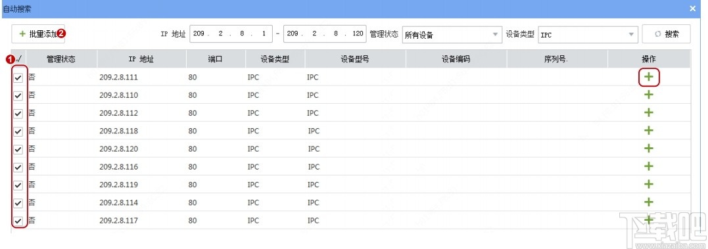Uncheck the row for 209.2.8.118
The height and width of the screenshot is (249, 708).
coord(18,131)
